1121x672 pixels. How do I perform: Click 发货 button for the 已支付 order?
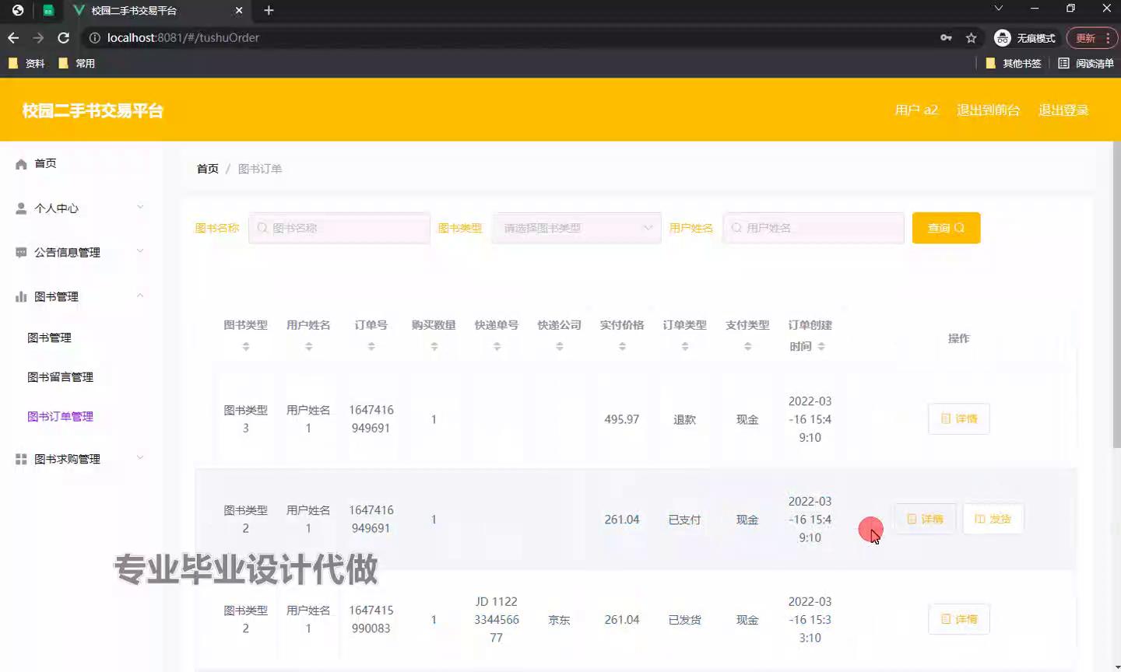click(x=993, y=519)
